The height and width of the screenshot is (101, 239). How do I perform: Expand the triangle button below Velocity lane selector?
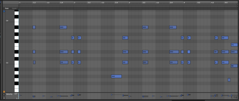pos(4,98)
